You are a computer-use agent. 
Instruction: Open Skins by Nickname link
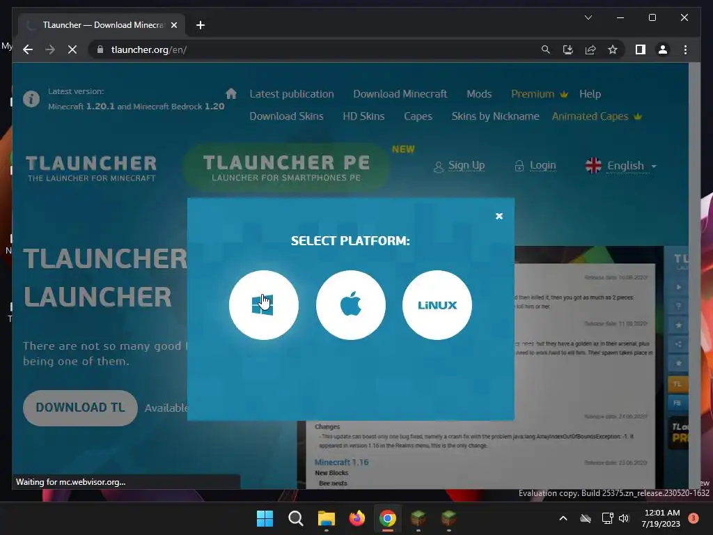[495, 116]
